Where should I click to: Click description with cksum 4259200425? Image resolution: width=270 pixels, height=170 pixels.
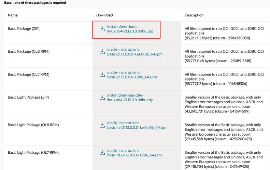click(224, 132)
